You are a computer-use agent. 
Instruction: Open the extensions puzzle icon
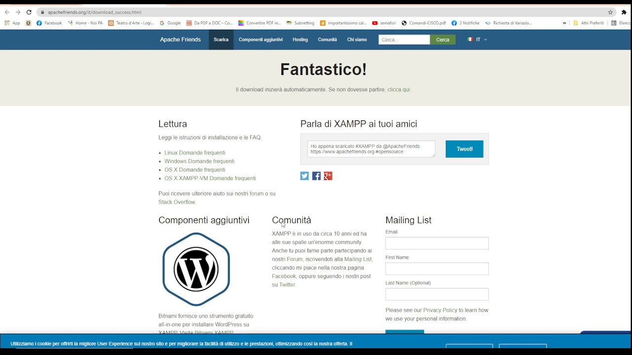pyautogui.click(x=624, y=12)
